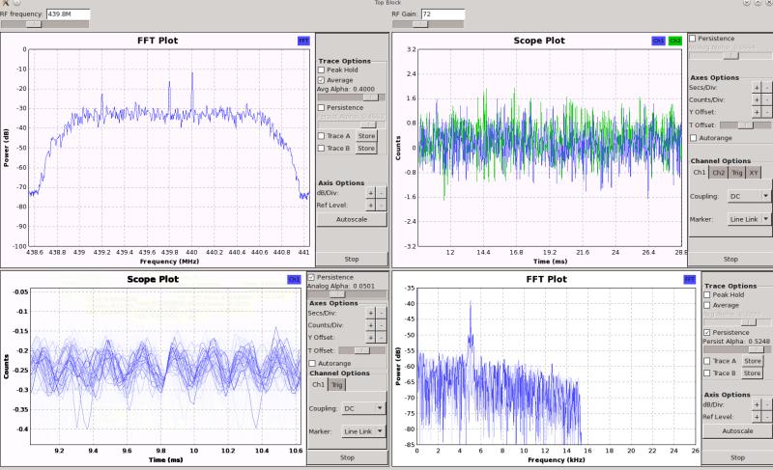Uncheck Persistence in the kHz FFT Plot
773x470 pixels.
707,333
